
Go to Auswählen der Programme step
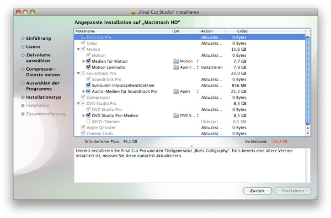pos(42,86)
